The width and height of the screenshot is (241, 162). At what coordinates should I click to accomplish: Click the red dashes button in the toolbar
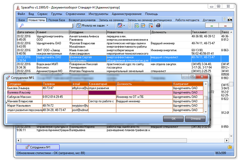[x=225, y=26]
